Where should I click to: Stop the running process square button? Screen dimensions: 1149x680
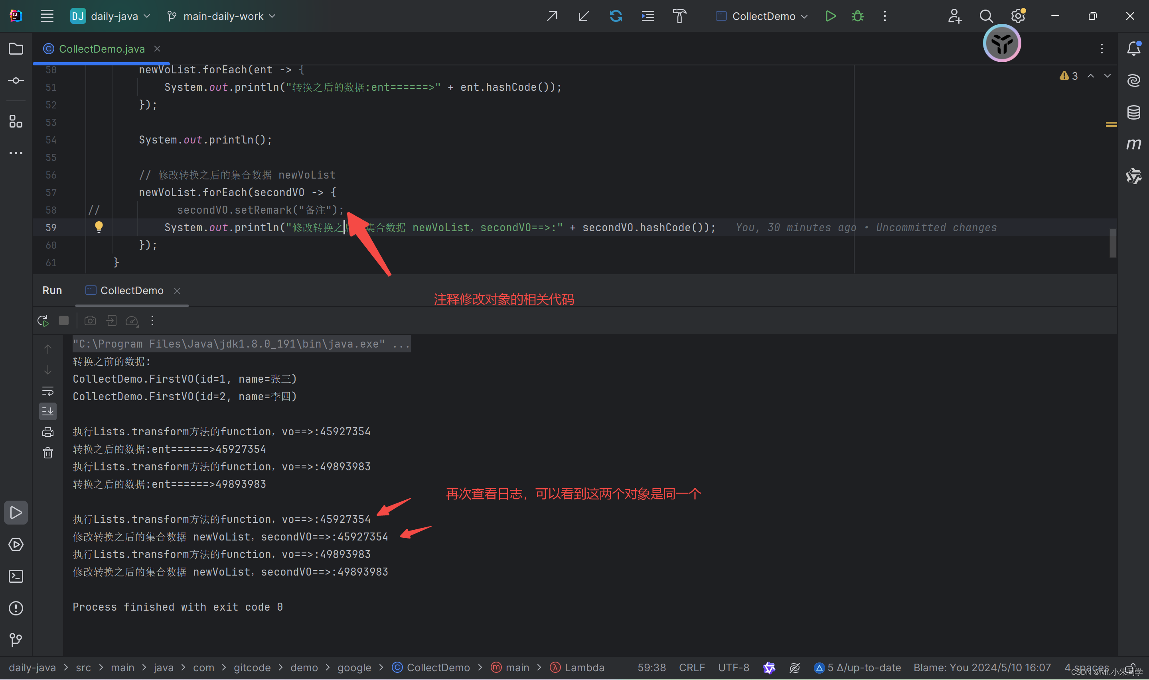(x=64, y=321)
